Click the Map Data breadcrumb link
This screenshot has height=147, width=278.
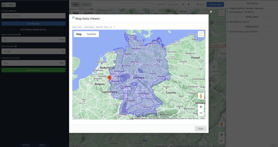pyautogui.click(x=77, y=27)
